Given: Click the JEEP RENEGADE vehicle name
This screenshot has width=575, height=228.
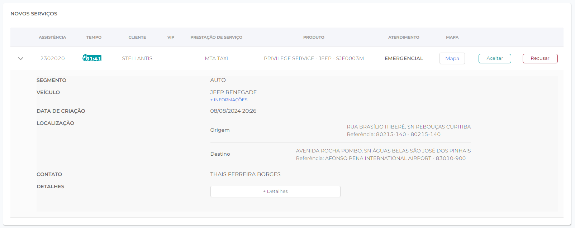Looking at the screenshot, I should 233,92.
